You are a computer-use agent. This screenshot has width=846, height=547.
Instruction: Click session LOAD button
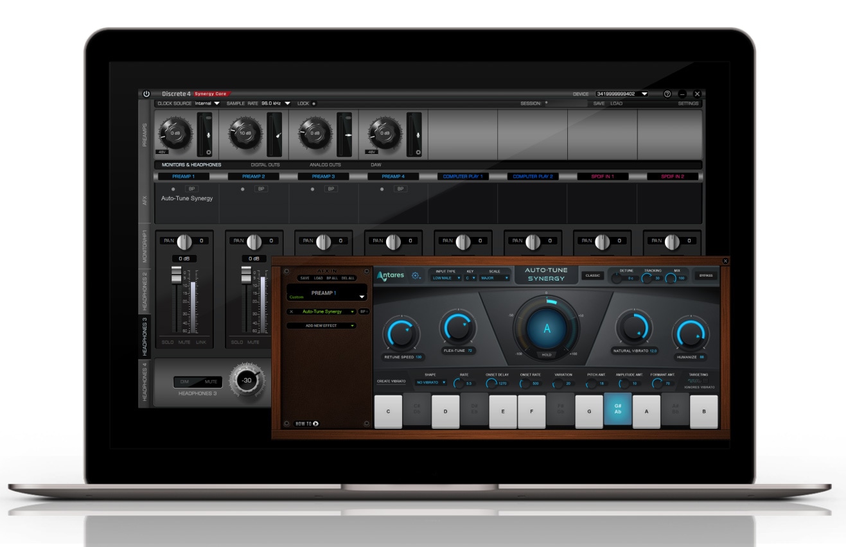[616, 103]
